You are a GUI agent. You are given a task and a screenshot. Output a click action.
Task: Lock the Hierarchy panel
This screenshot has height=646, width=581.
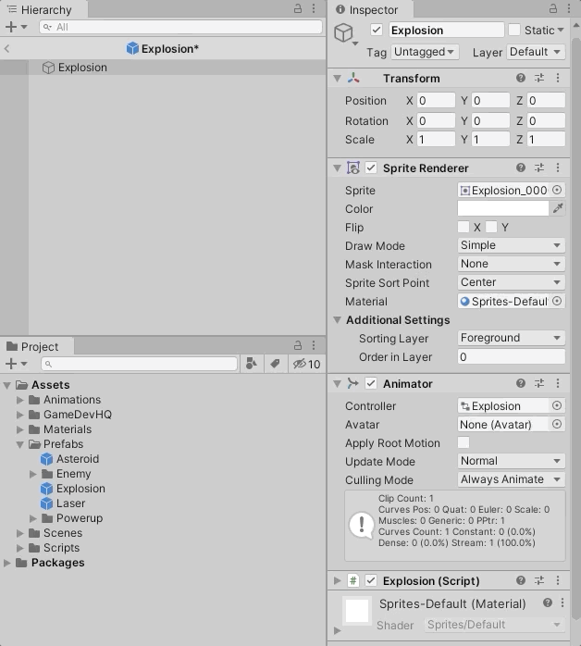click(298, 8)
